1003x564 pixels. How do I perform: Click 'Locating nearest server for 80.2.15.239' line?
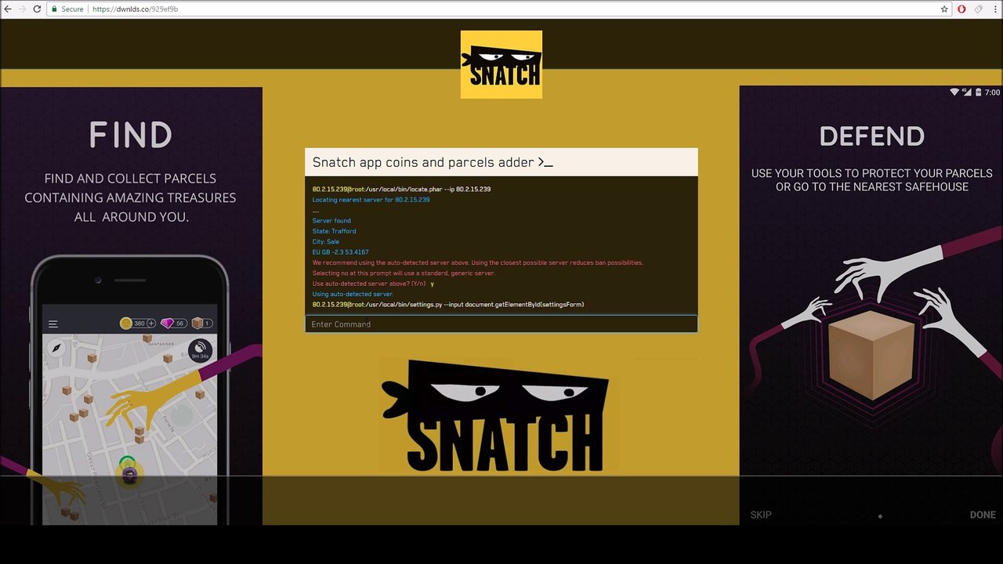coord(371,200)
